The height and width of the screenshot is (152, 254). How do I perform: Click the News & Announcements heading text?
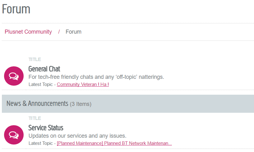pyautogui.click(x=37, y=103)
